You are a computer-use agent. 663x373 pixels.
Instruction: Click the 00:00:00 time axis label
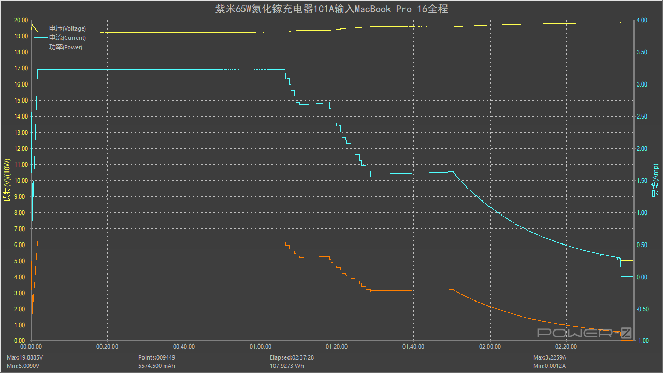pos(32,347)
